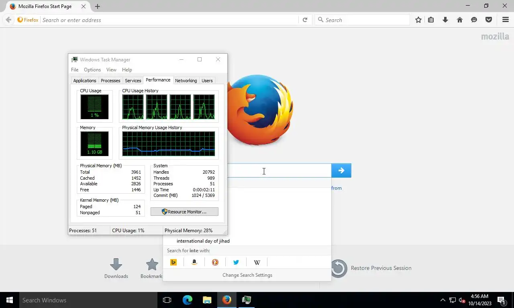Viewport: 514px width, 308px height.
Task: Search with the Amazon engine icon
Action: pos(194,262)
